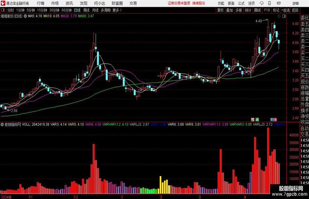
Task: Click the VAR3: 4.14 value label
Action: coord(59,124)
